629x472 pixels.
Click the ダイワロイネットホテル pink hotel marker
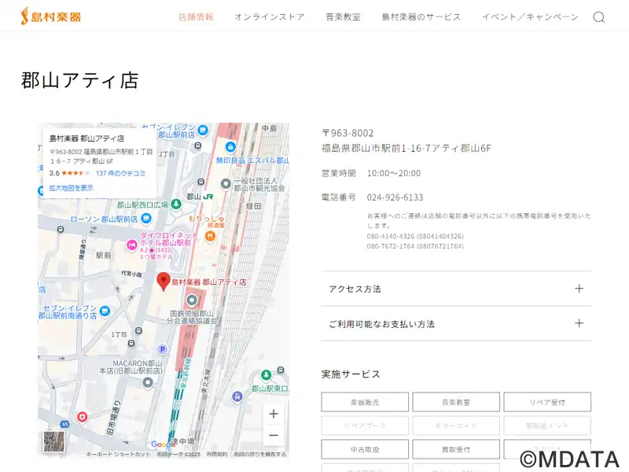(131, 245)
